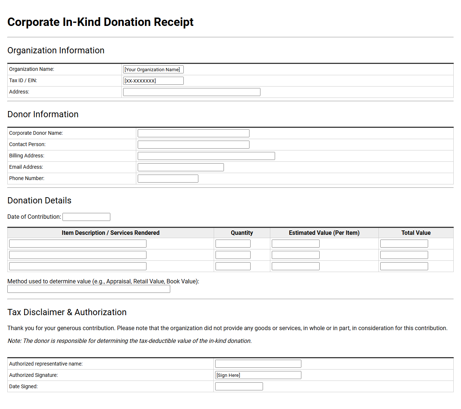Image resolution: width=461 pixels, height=409 pixels.
Task: Click the Date of Contribution field
Action: tap(86, 217)
